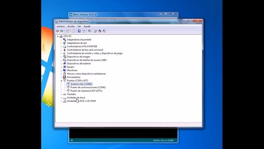The width and height of the screenshot is (264, 149).
Task: Click the Dispositivos de imagen icon
Action: 64,57
